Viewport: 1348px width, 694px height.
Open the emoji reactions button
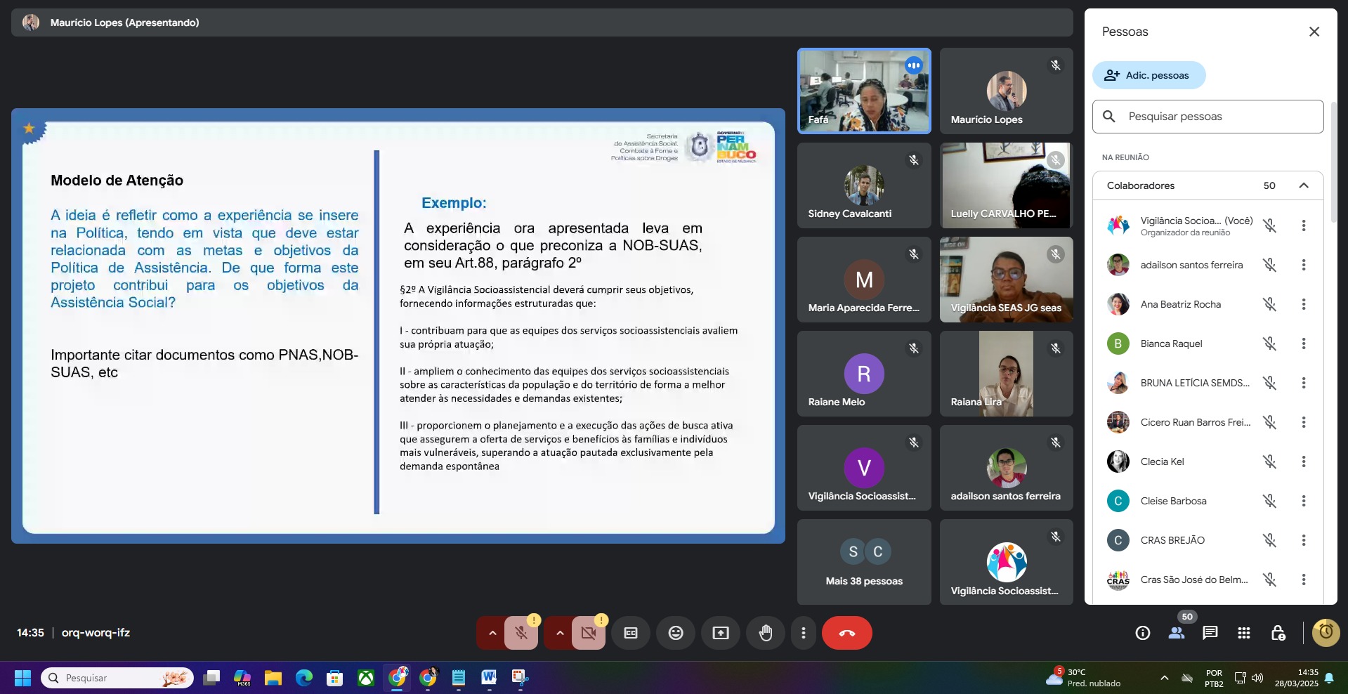(x=675, y=633)
